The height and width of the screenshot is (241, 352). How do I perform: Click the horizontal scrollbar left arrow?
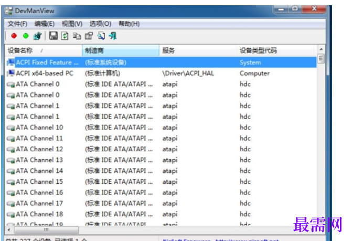9,230
